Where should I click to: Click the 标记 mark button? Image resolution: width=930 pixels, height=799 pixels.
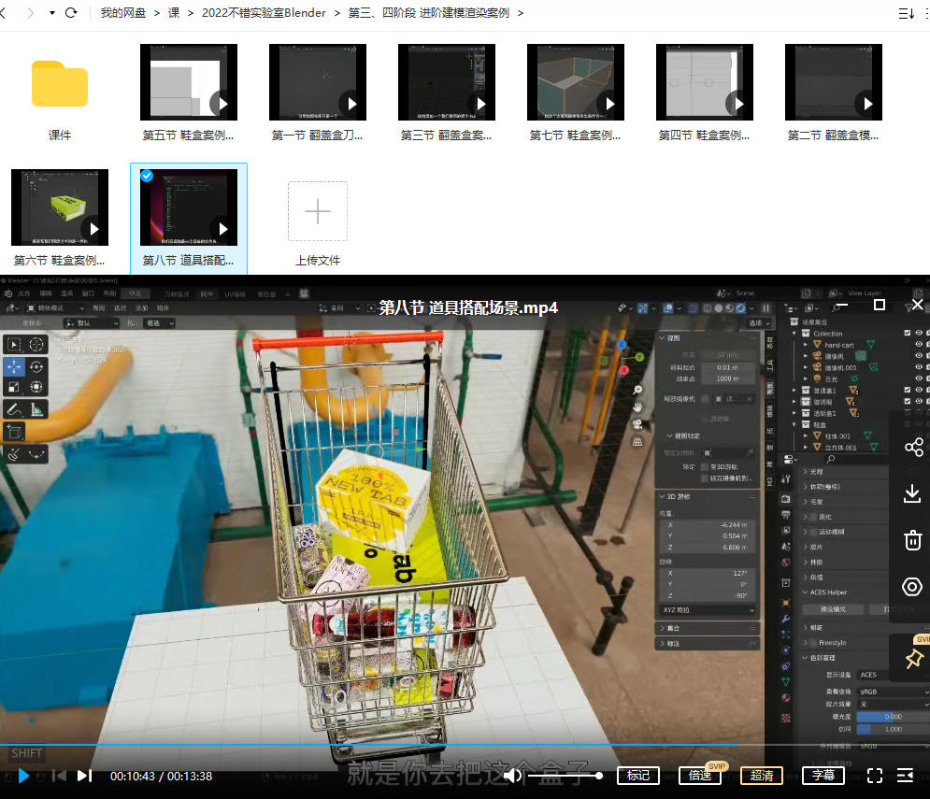click(x=638, y=776)
